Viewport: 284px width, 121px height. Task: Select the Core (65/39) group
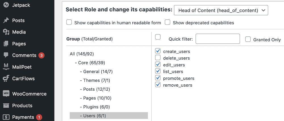tap(90, 63)
